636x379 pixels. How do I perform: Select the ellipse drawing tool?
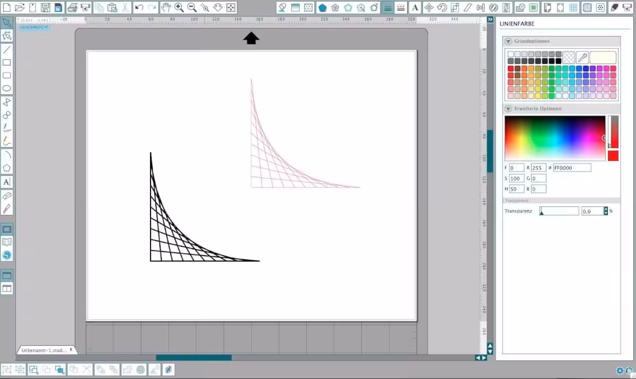(7, 88)
